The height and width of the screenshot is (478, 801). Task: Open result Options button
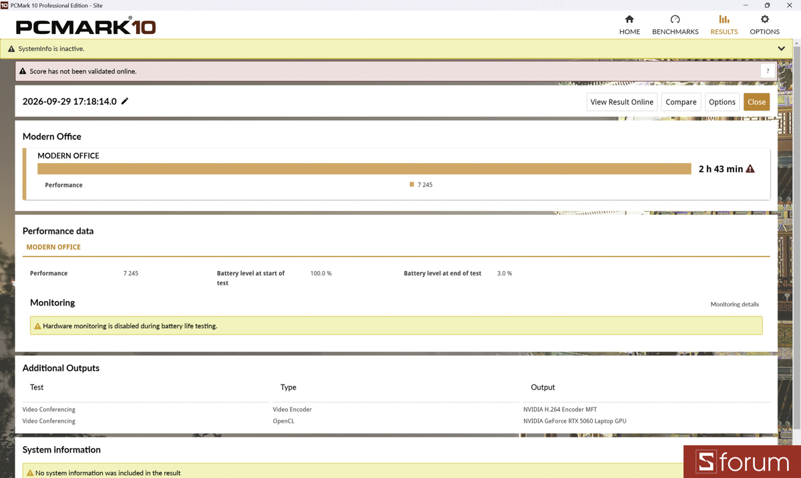click(722, 102)
